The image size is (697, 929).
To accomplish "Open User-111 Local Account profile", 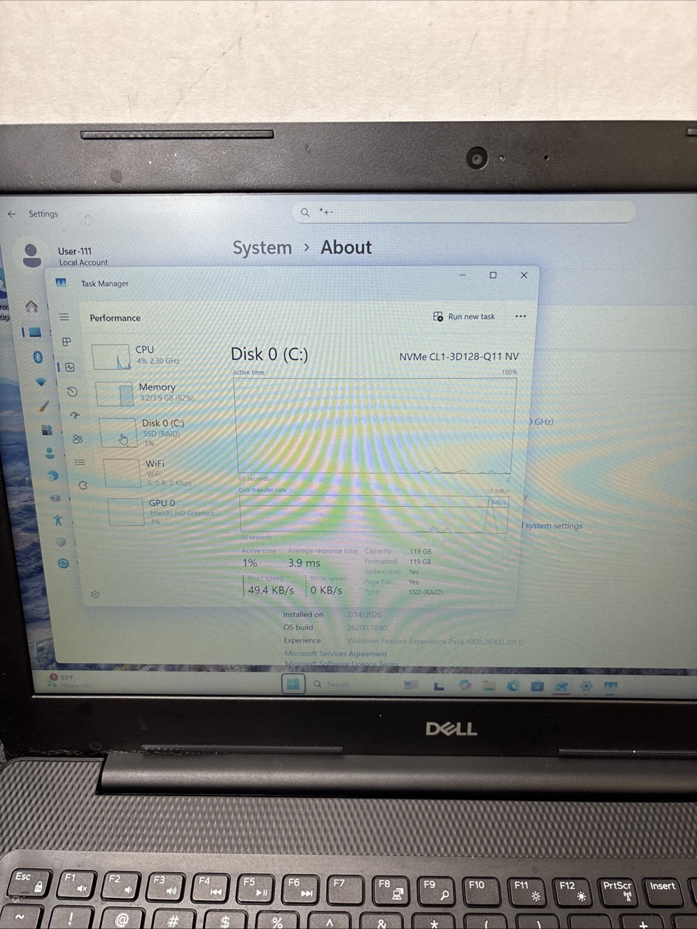I will [64, 255].
